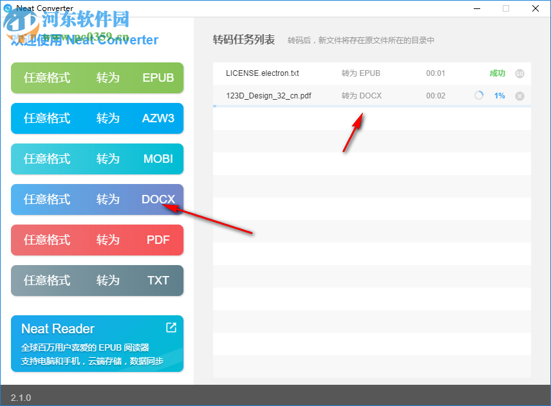Screen dimensions: 551x406
Task: Open the Neat Reader promotion banner
Action: coord(97,344)
